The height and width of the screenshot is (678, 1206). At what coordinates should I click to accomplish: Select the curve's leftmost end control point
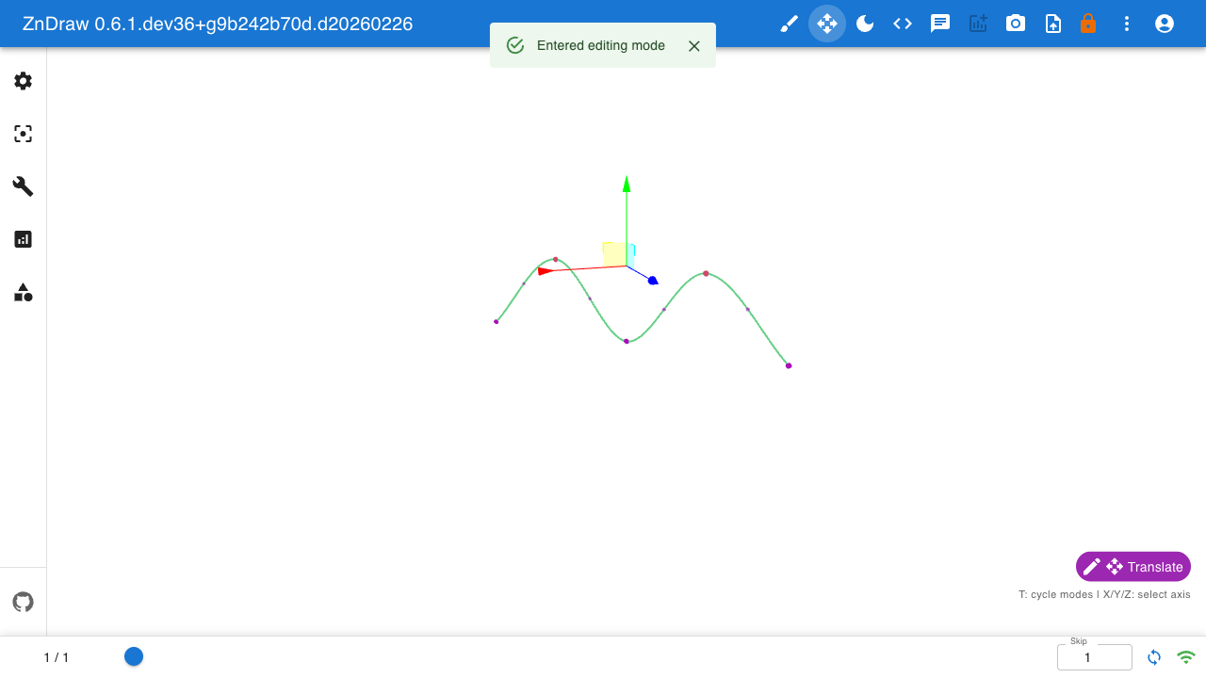pos(497,321)
